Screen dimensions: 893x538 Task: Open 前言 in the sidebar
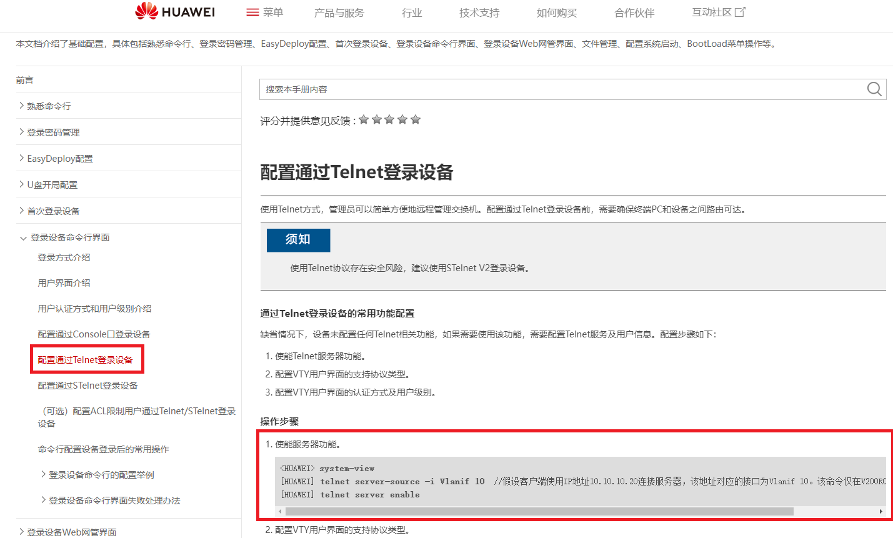(x=25, y=80)
